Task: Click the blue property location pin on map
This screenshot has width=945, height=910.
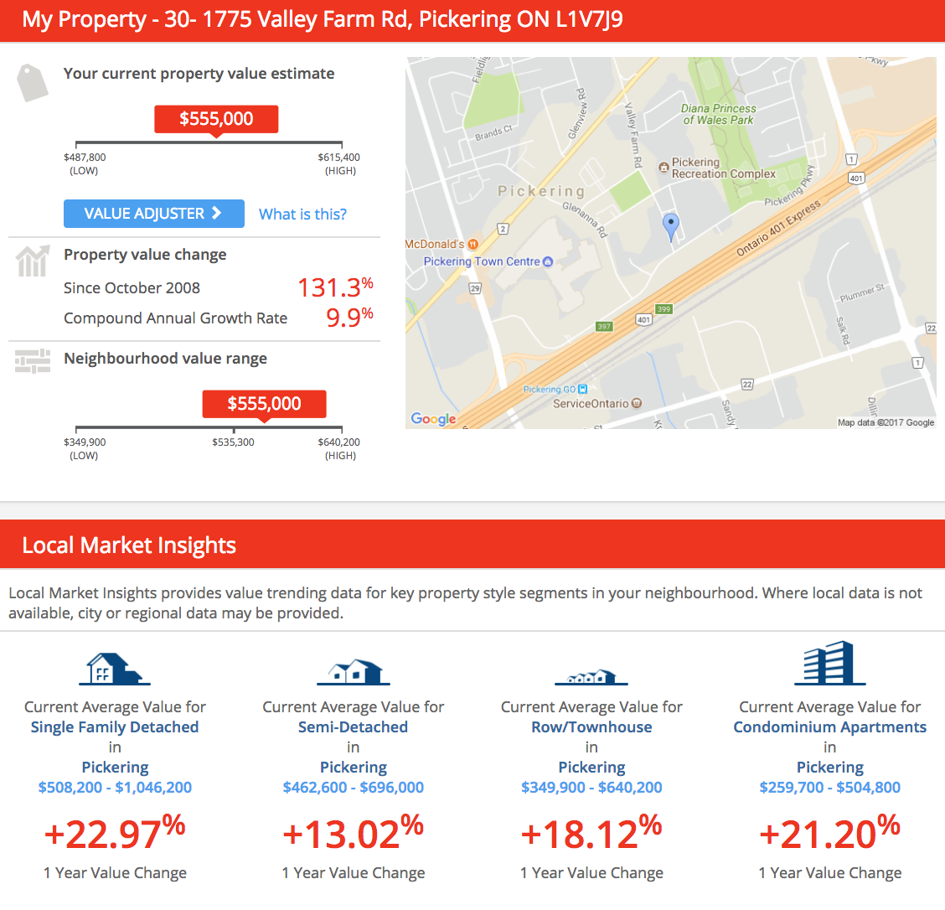Action: click(671, 227)
